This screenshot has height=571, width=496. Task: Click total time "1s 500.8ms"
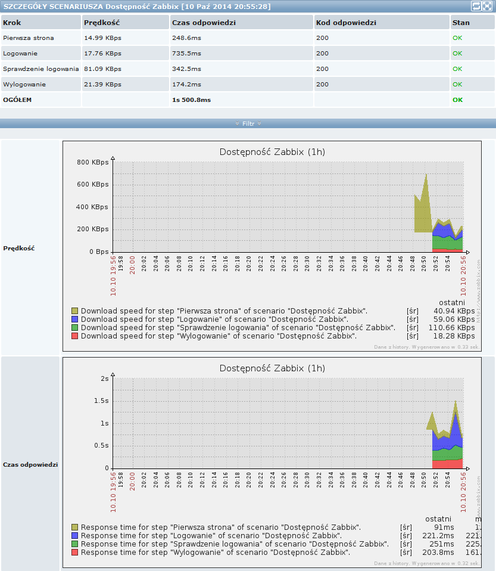tap(191, 100)
